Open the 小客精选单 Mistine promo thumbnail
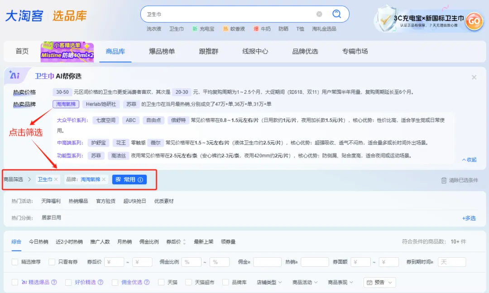The height and width of the screenshot is (293, 489). (x=67, y=52)
